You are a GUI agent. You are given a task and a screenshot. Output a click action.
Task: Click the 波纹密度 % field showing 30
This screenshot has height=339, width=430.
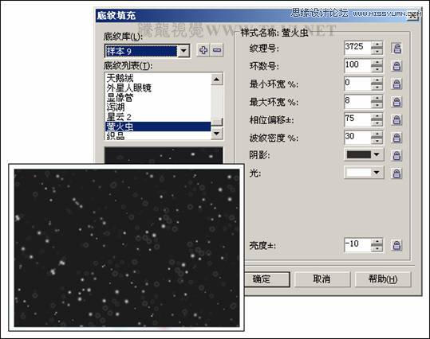point(357,138)
